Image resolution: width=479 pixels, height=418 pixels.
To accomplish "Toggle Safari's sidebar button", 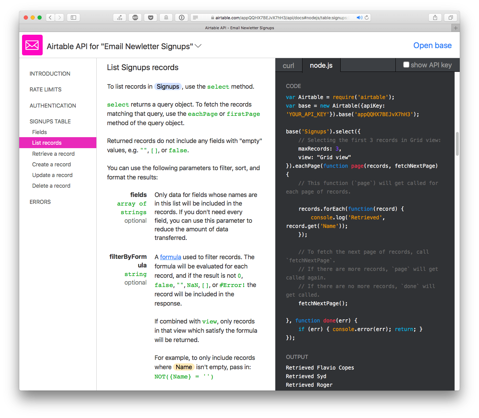I will [x=73, y=18].
